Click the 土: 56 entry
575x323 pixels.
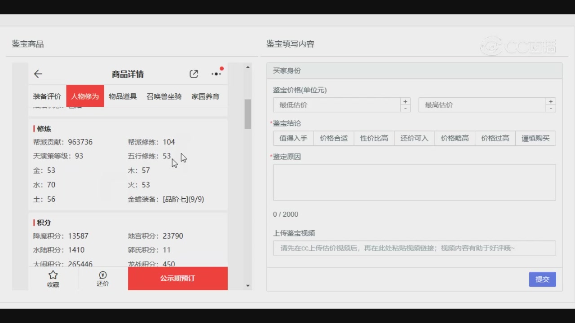click(44, 199)
